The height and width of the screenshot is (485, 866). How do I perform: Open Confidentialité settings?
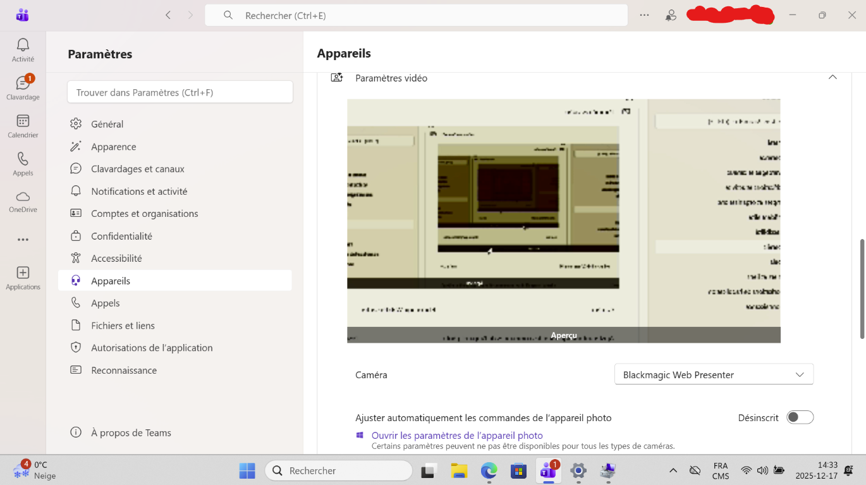pos(174,236)
